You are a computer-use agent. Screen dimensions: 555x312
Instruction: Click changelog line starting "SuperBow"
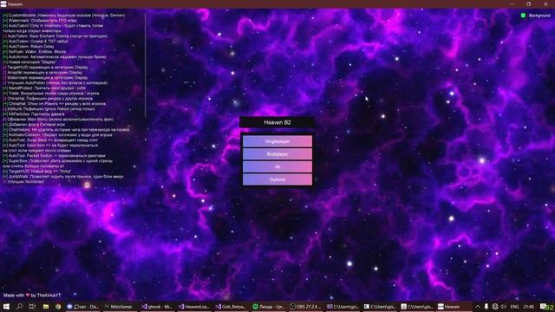point(57,161)
